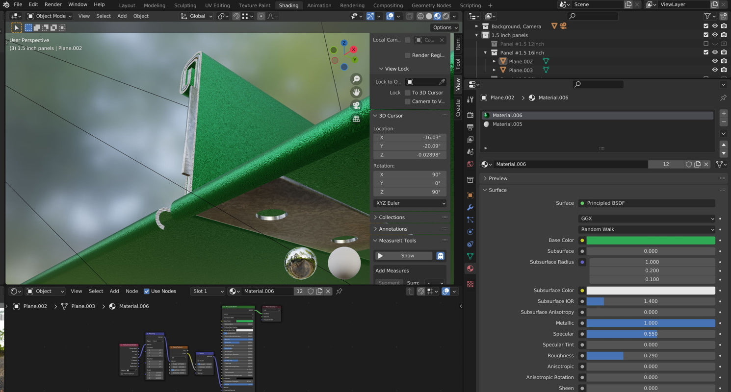This screenshot has height=392, width=731.
Task: Hide Plane.002 in viewport via eye icon
Action: coord(715,61)
